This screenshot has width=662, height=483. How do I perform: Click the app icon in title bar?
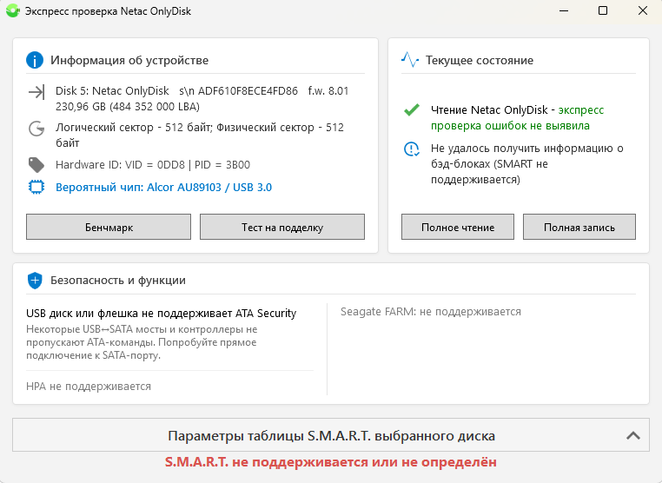tap(12, 11)
